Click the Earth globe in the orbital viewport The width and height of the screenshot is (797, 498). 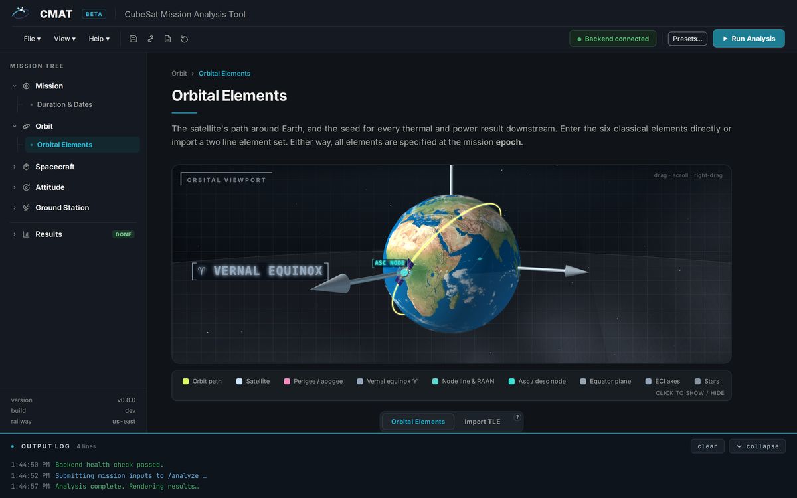(x=451, y=264)
